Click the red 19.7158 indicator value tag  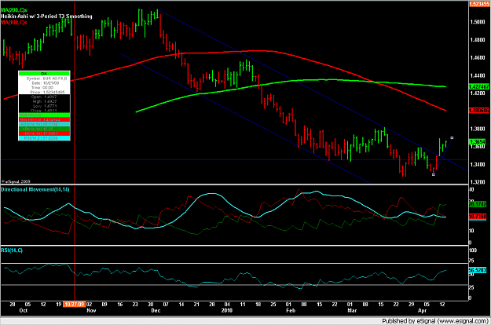pos(478,217)
